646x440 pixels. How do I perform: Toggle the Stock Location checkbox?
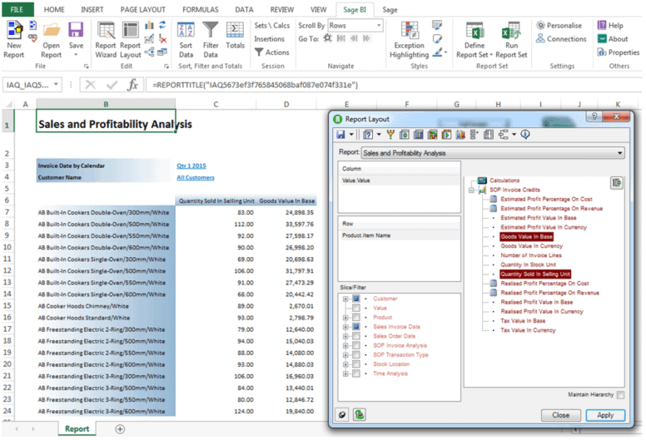pos(356,364)
